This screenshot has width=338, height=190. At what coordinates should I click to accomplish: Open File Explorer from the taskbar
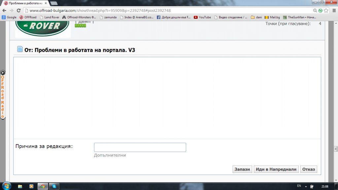click(x=20, y=186)
